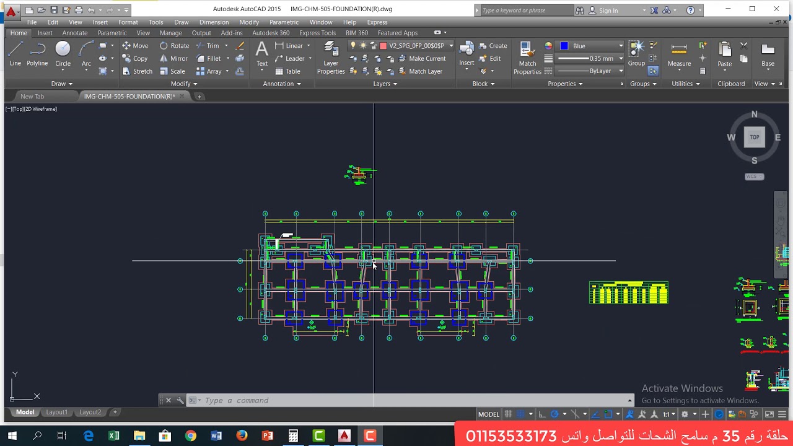The height and width of the screenshot is (446, 793).
Task: Click the ViewCube TOP face
Action: point(754,138)
